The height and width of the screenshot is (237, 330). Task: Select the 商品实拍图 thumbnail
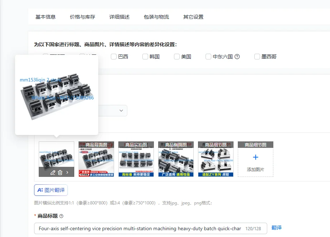click(x=136, y=159)
